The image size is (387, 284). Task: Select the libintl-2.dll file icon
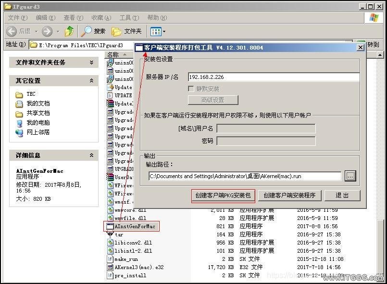[x=110, y=251]
